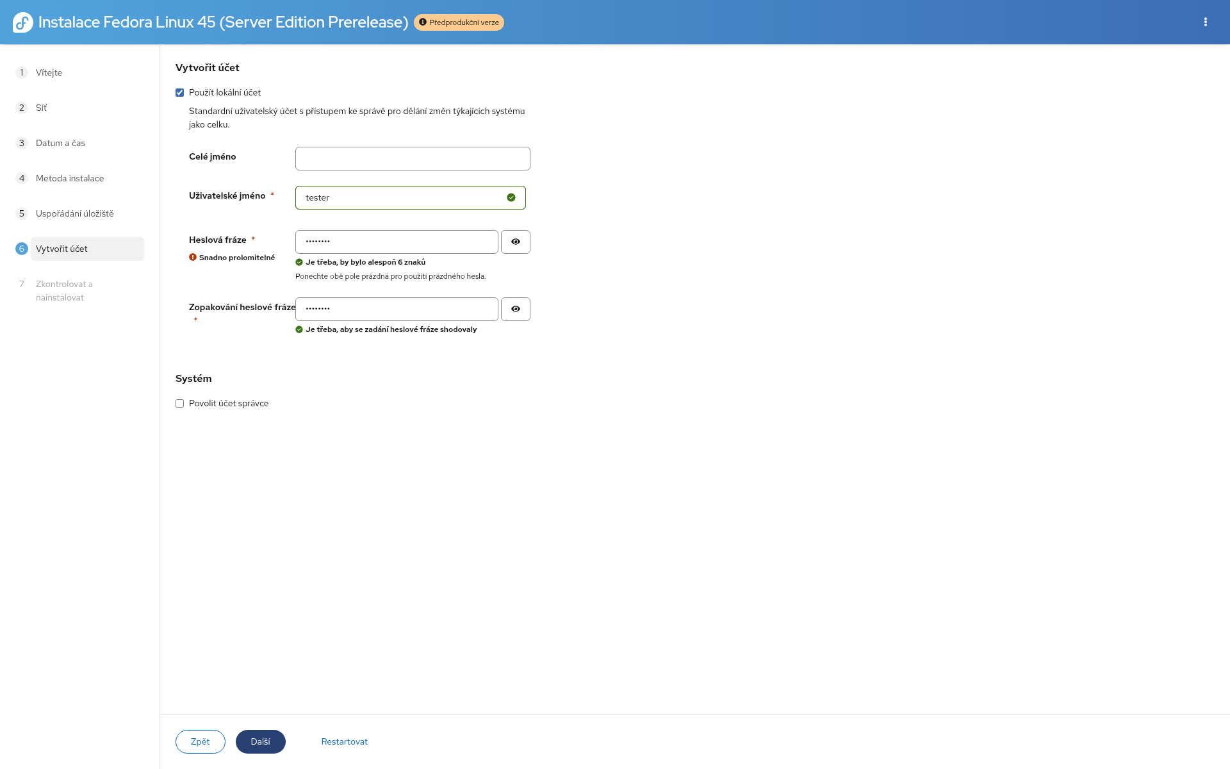Open the kebab options menu
Image resolution: width=1230 pixels, height=769 pixels.
[x=1206, y=22]
